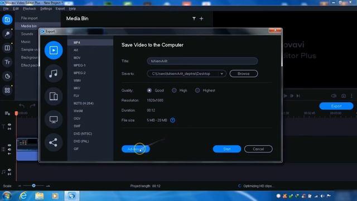Click the Undo arrow above the timeline
357x201 pixels.
pyautogui.click(x=22, y=106)
